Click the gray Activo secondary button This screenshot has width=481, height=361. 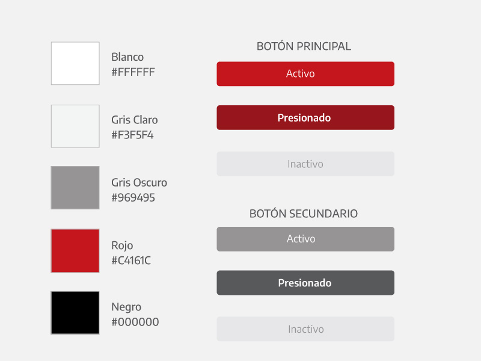pos(305,239)
